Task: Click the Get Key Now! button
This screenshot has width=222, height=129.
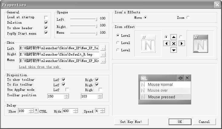Action: point(131,122)
